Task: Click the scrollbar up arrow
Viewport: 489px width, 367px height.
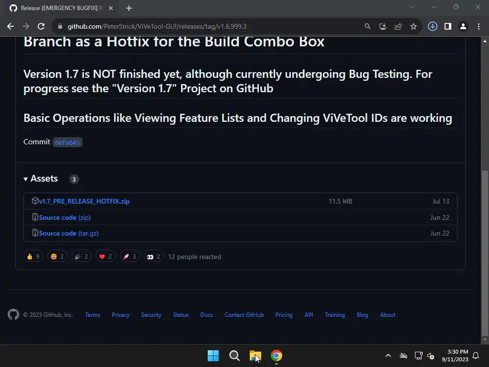Action: [x=485, y=41]
